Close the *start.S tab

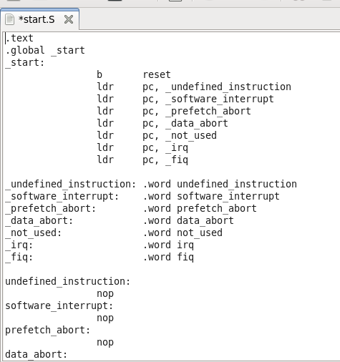(x=69, y=19)
